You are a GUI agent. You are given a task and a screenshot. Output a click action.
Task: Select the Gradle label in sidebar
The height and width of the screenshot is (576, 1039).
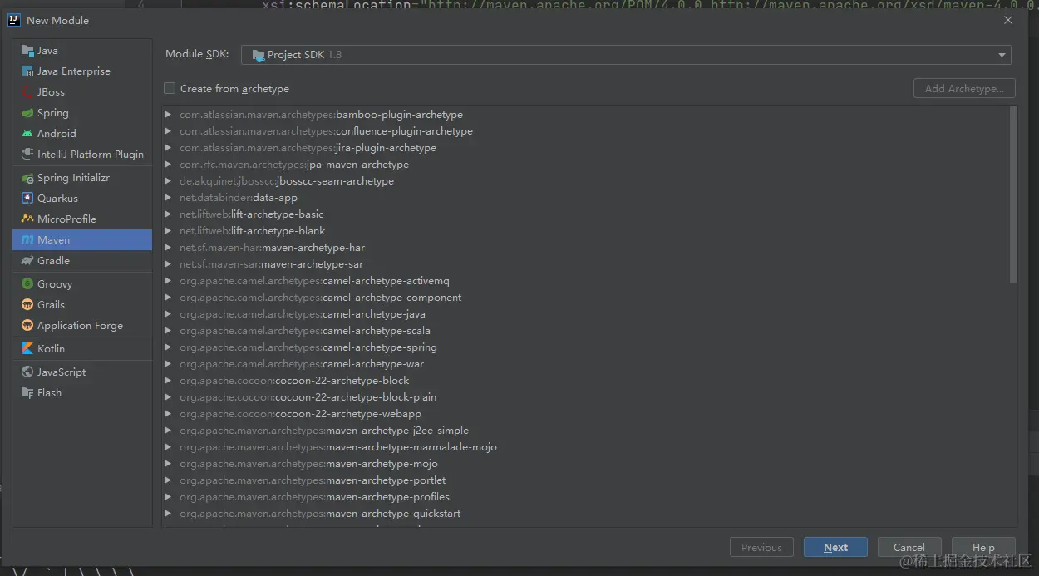(53, 261)
